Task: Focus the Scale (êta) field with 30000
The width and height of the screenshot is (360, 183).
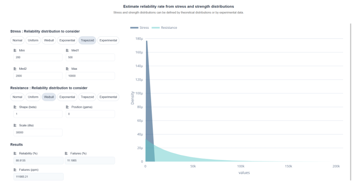Action: coord(38,133)
